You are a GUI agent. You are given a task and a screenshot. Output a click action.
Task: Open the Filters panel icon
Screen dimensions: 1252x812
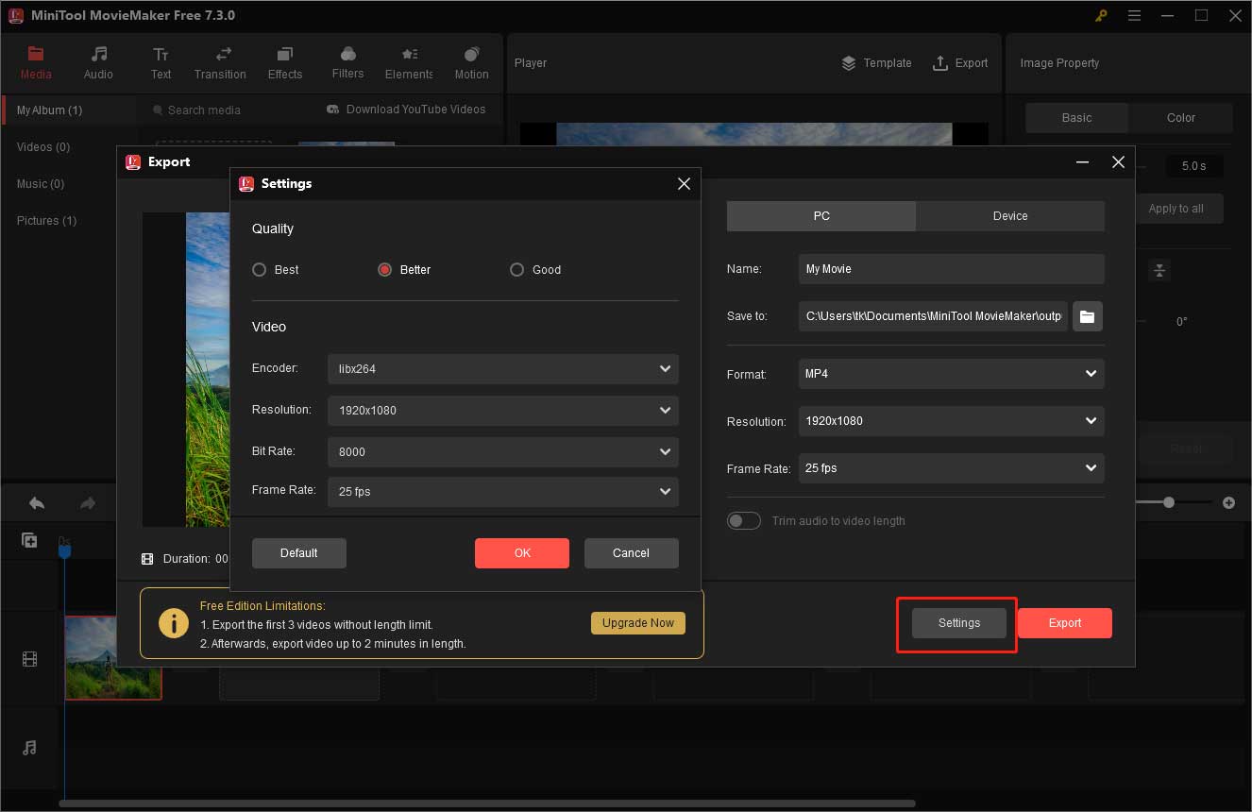pyautogui.click(x=347, y=54)
